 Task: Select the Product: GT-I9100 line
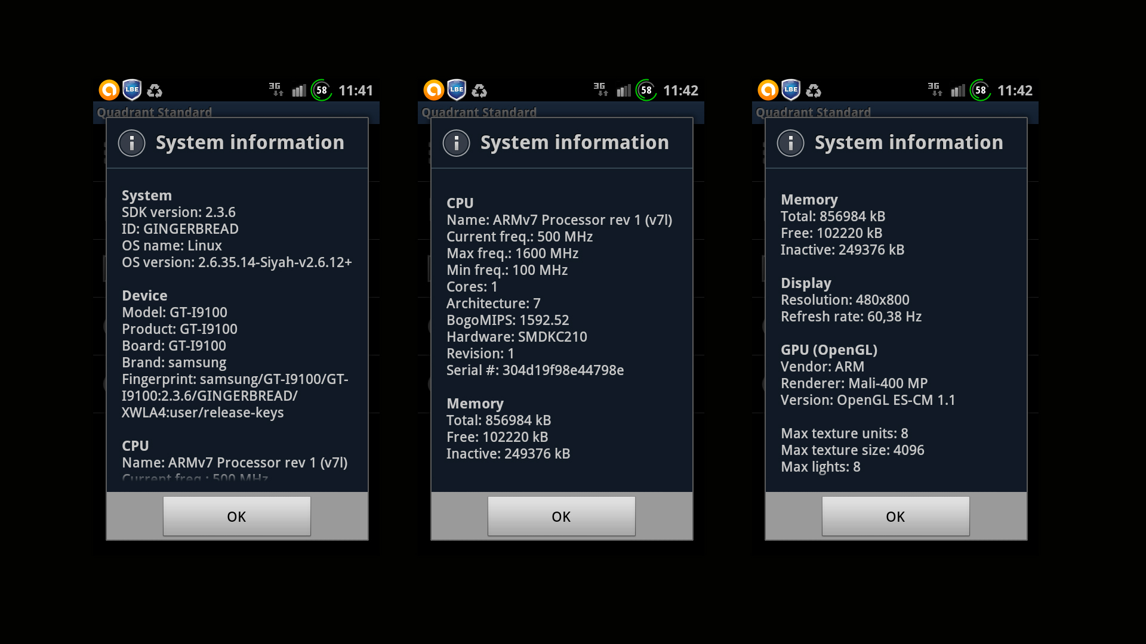180,329
